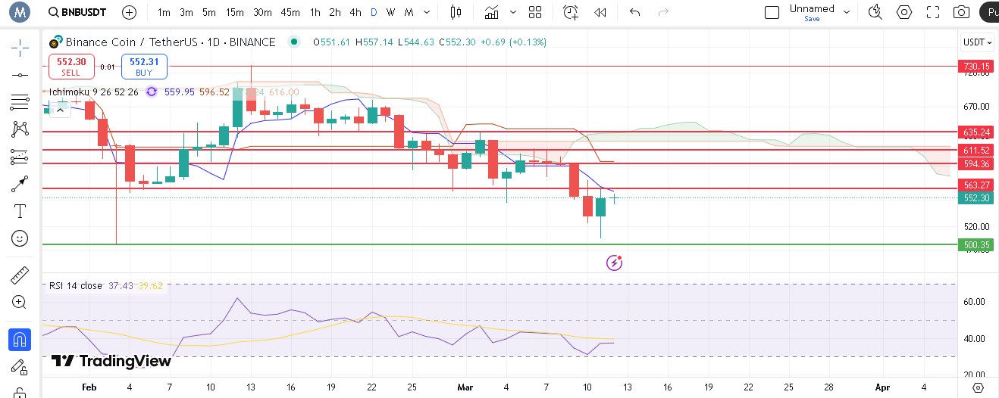Select the Ichimoku 9 26 52 26 legend
The image size is (999, 398).
click(x=94, y=92)
